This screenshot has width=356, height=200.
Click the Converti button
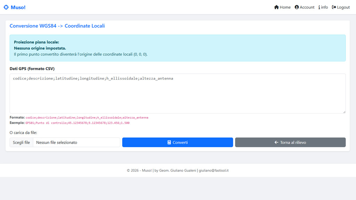coord(178,142)
